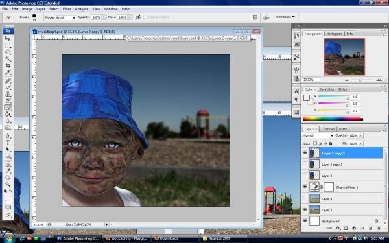Open Opacity slider arrow in options bar
This screenshot has width=389, height=243.
tap(104, 17)
